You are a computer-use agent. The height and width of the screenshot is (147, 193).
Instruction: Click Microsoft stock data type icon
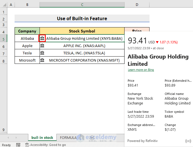[x=42, y=60]
